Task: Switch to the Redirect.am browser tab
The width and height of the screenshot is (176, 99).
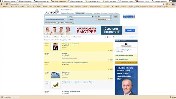Action: point(144,1)
